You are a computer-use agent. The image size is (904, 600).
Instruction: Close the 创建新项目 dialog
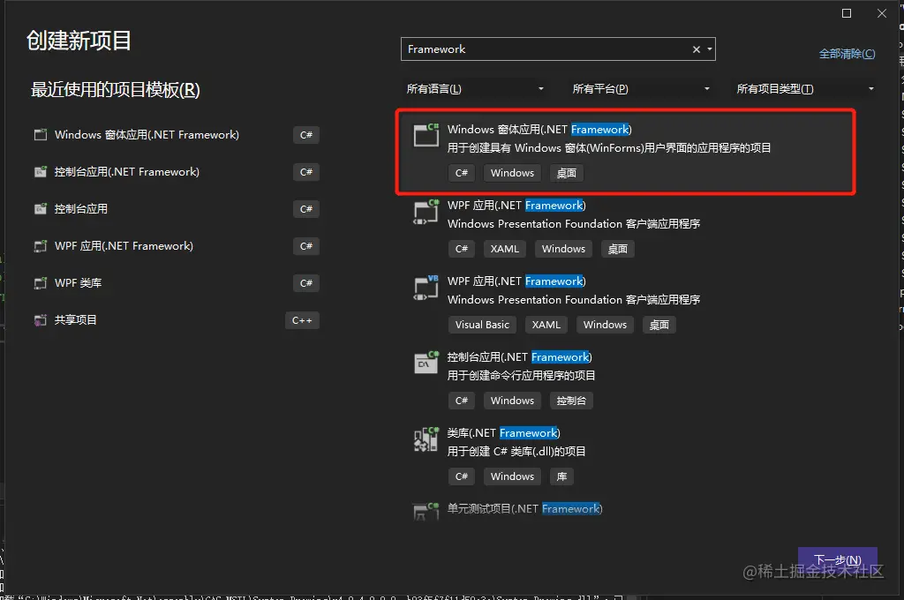point(882,13)
